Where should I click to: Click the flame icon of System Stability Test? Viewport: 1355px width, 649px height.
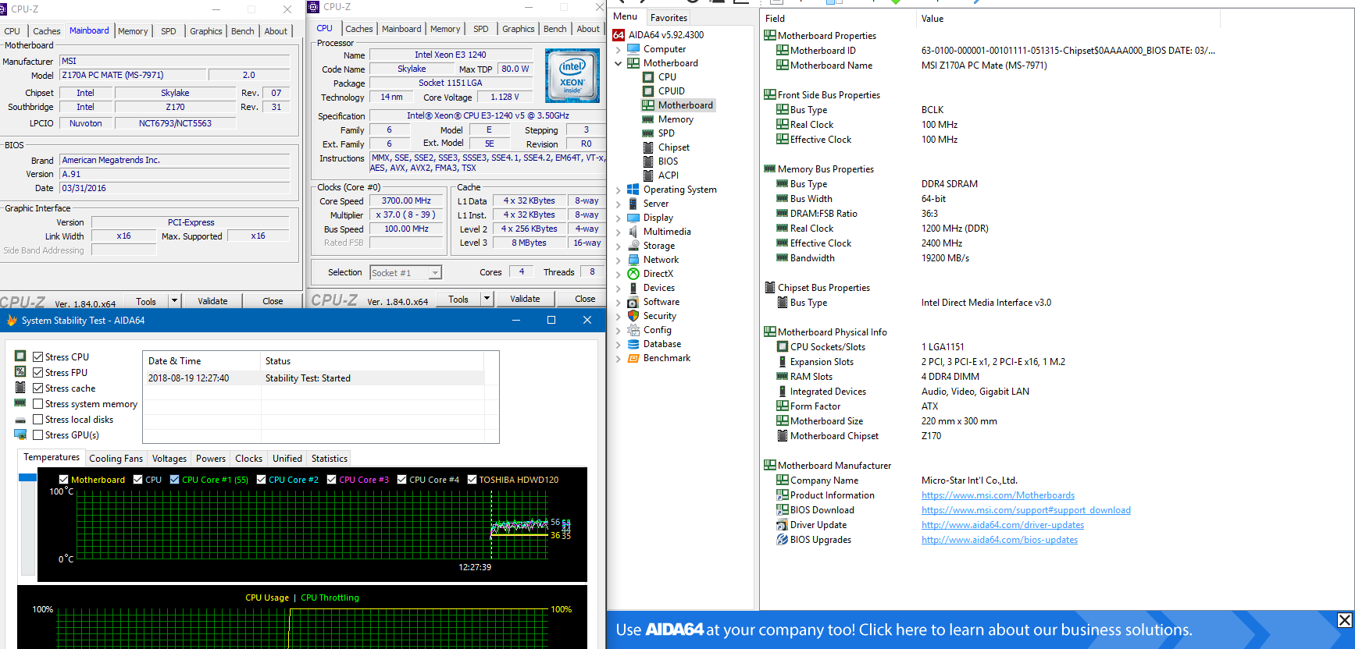(12, 321)
